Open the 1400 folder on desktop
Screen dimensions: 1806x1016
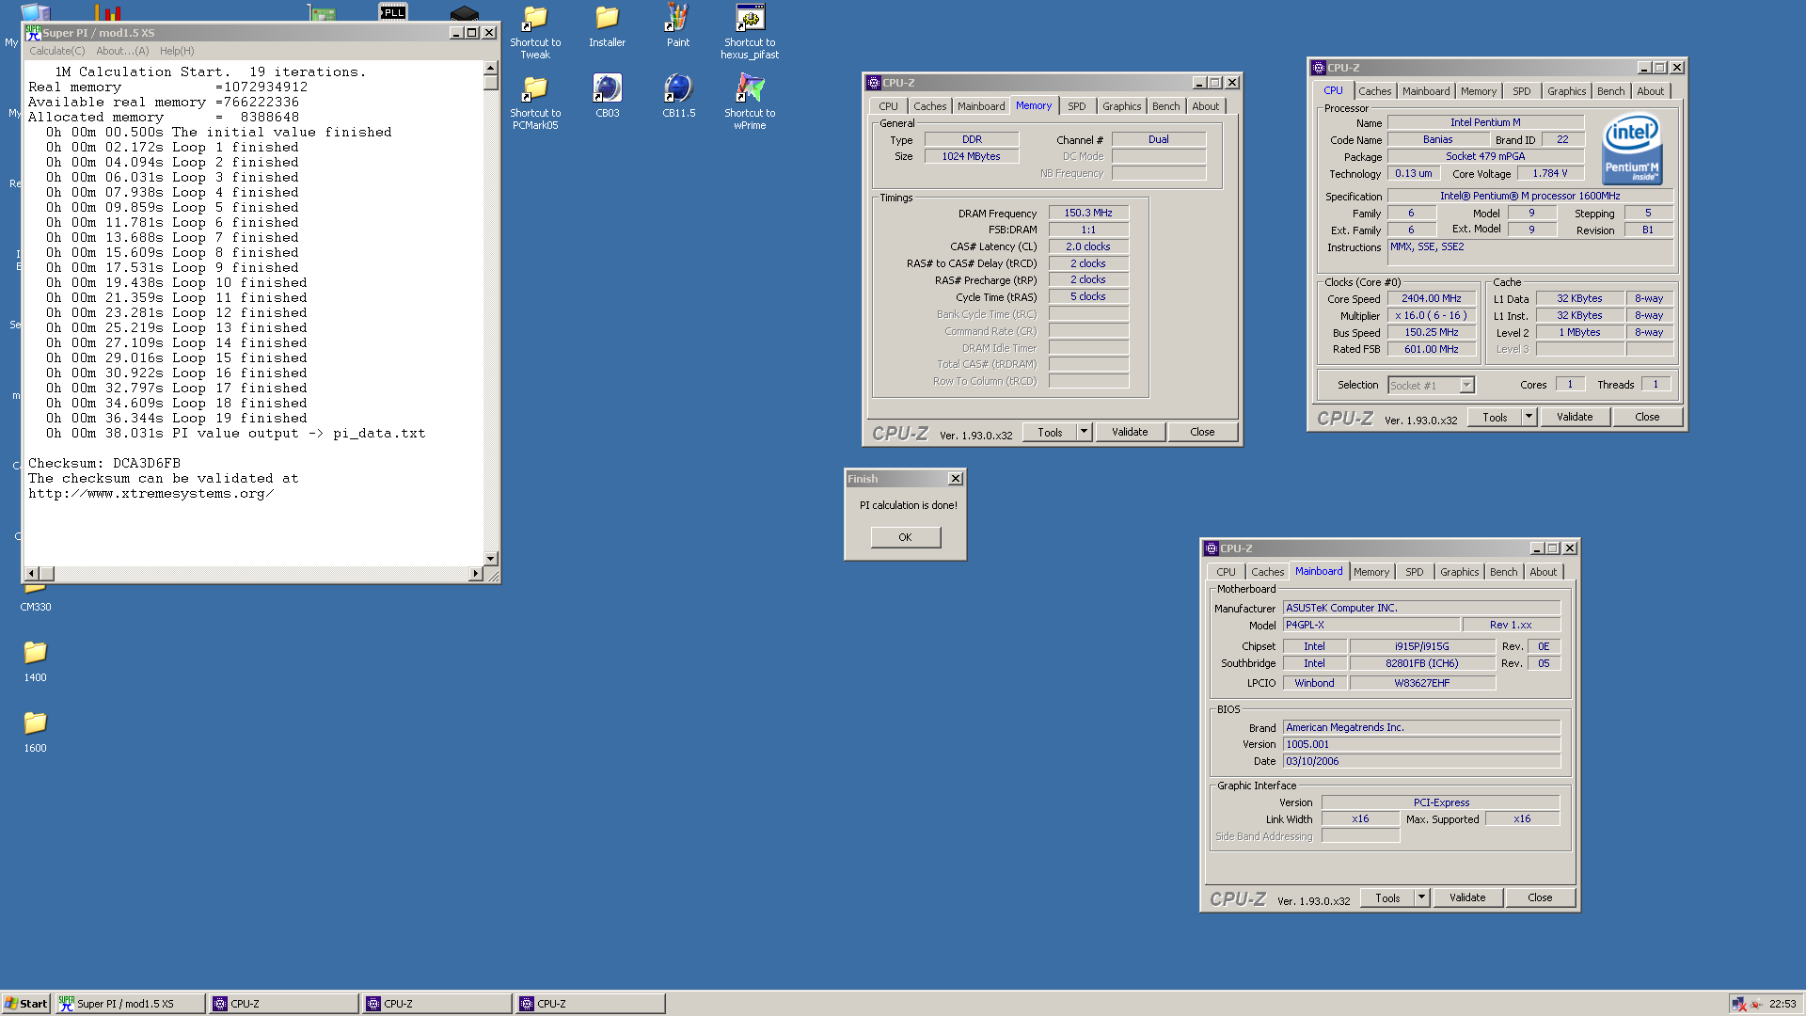(35, 661)
